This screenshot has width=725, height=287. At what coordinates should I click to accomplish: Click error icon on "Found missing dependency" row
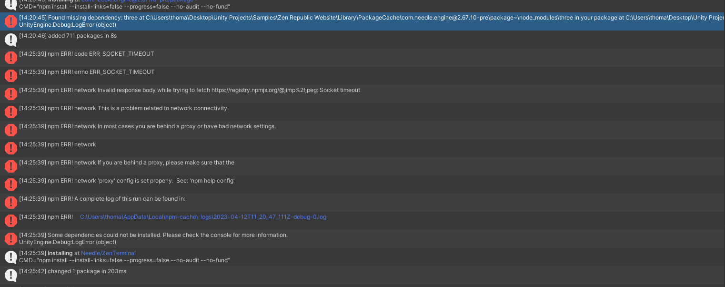[10, 21]
